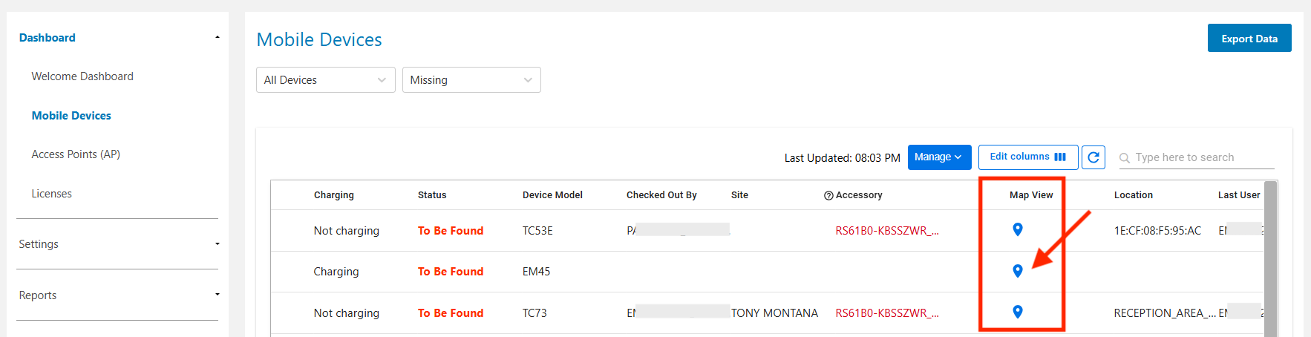Open the All Devices dropdown

coord(325,80)
